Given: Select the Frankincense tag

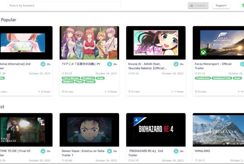Looking at the screenshot, I should tap(203, 78).
